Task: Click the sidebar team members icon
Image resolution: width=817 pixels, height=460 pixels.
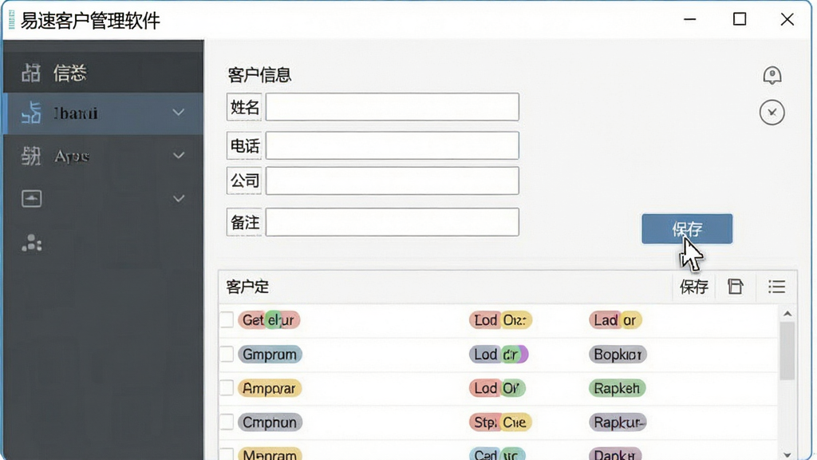Action: (x=32, y=243)
